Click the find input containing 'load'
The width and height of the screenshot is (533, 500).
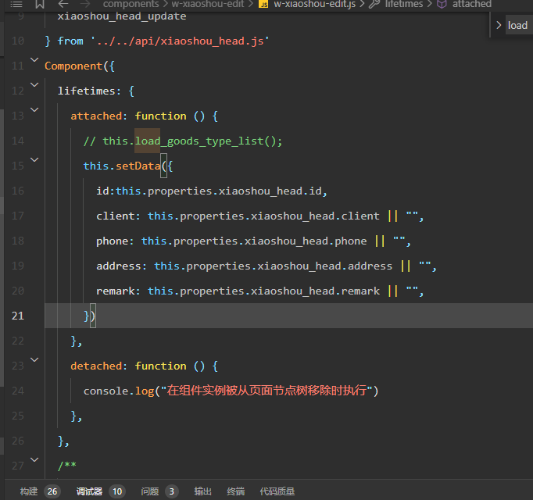[519, 25]
